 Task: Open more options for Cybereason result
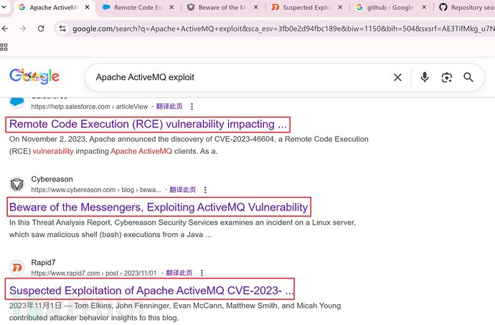(206, 190)
